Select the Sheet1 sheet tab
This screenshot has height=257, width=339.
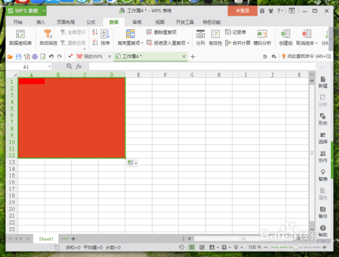coord(46,239)
